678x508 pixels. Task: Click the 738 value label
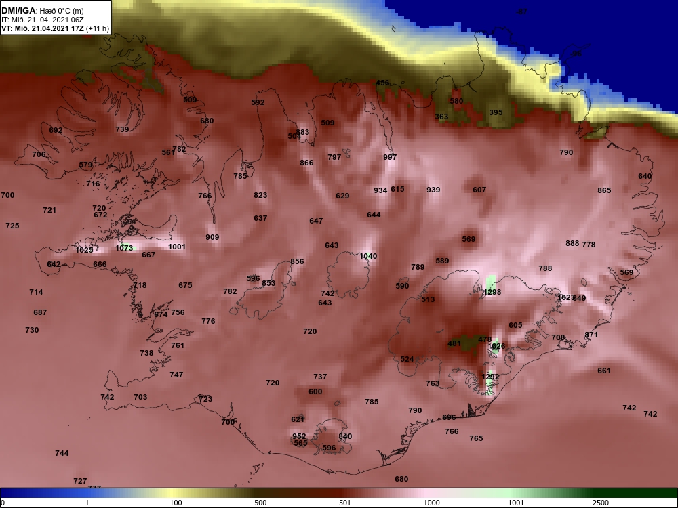(x=146, y=353)
